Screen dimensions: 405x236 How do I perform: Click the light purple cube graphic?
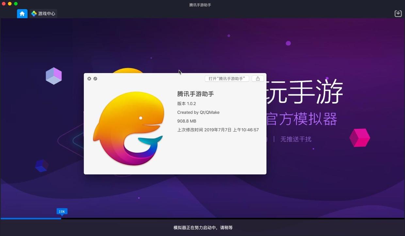tap(54, 76)
